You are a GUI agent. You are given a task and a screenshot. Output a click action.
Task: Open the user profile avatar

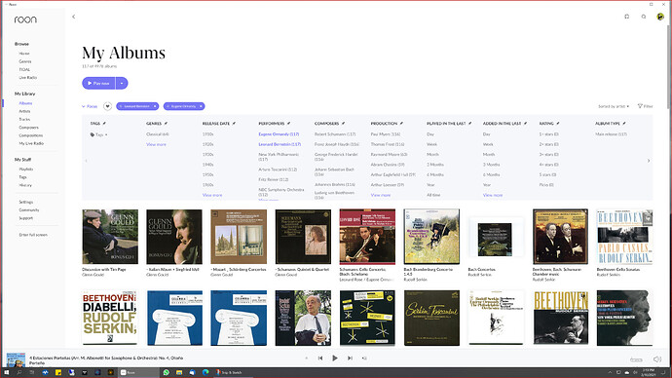click(x=660, y=17)
